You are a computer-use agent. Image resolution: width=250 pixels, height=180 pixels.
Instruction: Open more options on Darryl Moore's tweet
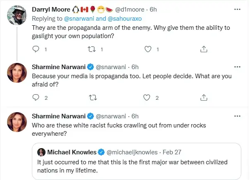coord(237,8)
